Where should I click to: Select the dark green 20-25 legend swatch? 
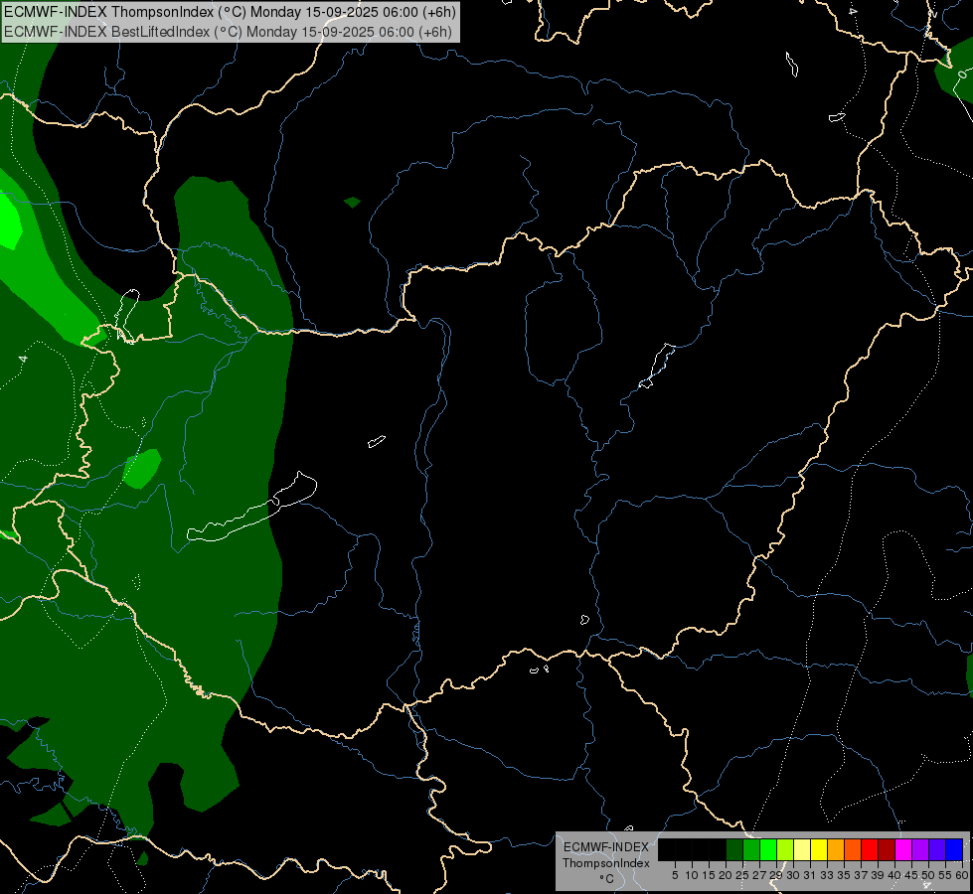[734, 849]
